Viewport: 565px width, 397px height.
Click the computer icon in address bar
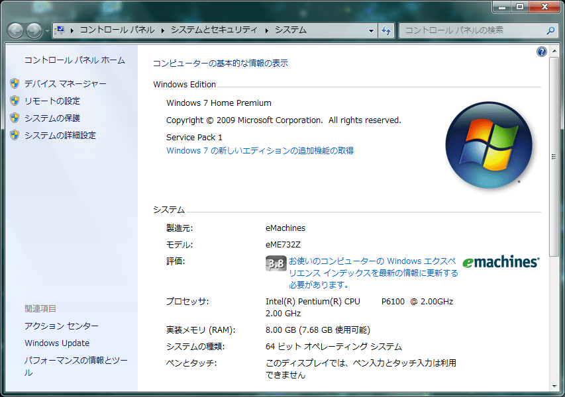pos(60,30)
